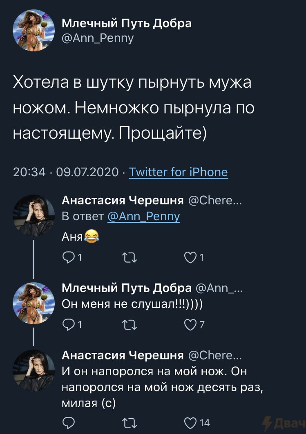Tap reply icon under the "Аня" reply

[x=68, y=257]
